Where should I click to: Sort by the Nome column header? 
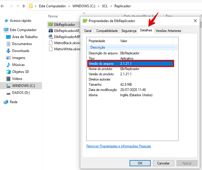(x=53, y=16)
